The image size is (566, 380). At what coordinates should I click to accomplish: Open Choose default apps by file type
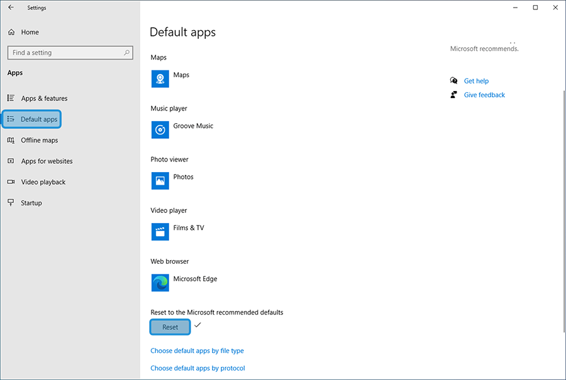coord(197,351)
